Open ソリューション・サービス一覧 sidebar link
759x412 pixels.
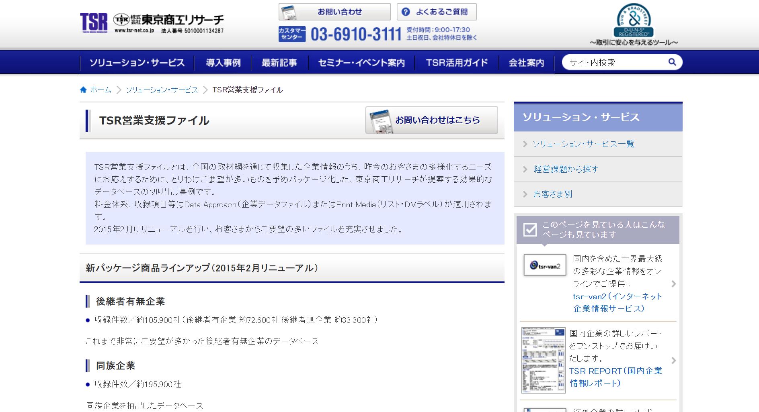[583, 144]
